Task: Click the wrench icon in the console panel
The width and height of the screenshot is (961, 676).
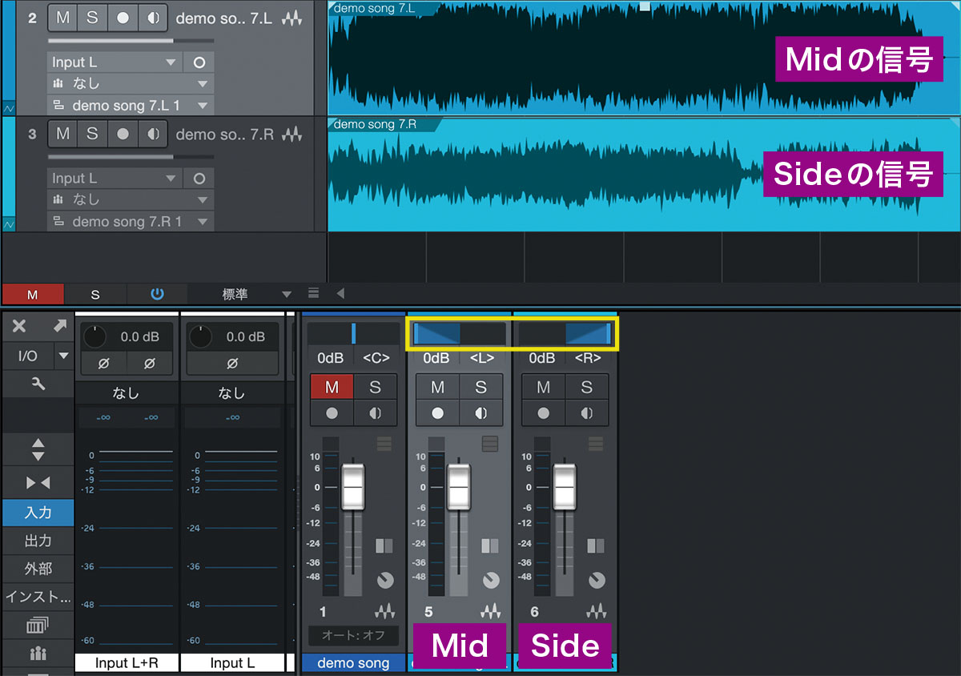Action: pos(38,383)
